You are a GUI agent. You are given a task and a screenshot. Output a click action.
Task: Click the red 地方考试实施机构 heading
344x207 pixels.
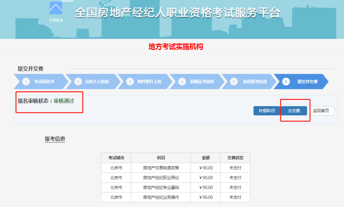[176, 47]
